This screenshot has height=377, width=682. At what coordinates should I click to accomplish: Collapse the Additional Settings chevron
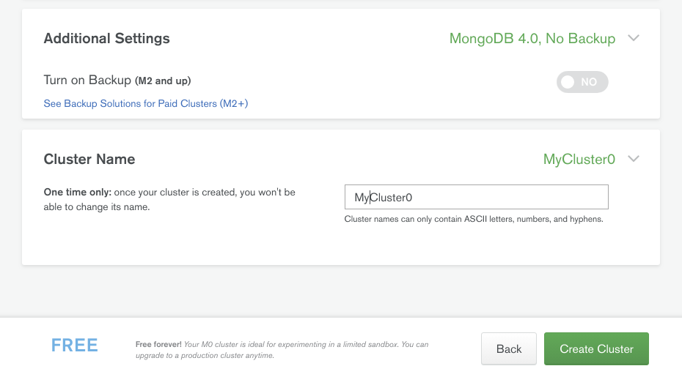pos(634,39)
